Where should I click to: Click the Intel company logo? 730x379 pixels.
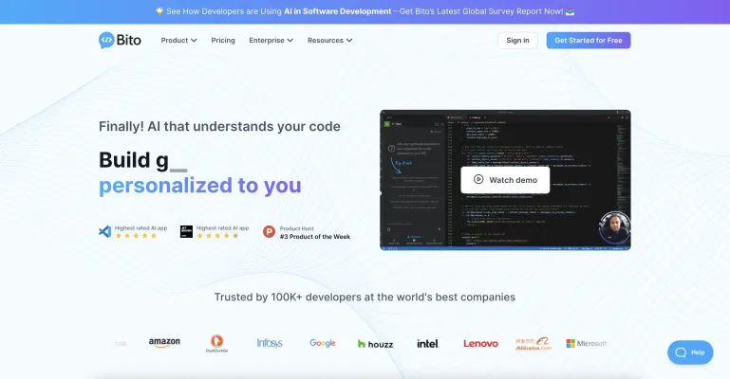[x=427, y=343]
